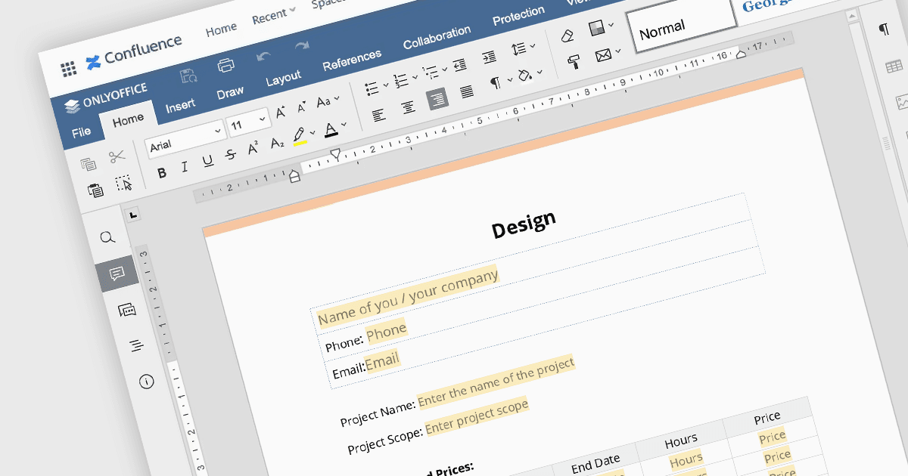The height and width of the screenshot is (476, 908).
Task: Open the Chat panel in left sidebar
Action: pyautogui.click(x=126, y=310)
